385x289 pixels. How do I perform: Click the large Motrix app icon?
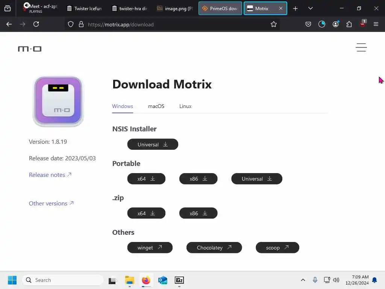click(x=58, y=101)
